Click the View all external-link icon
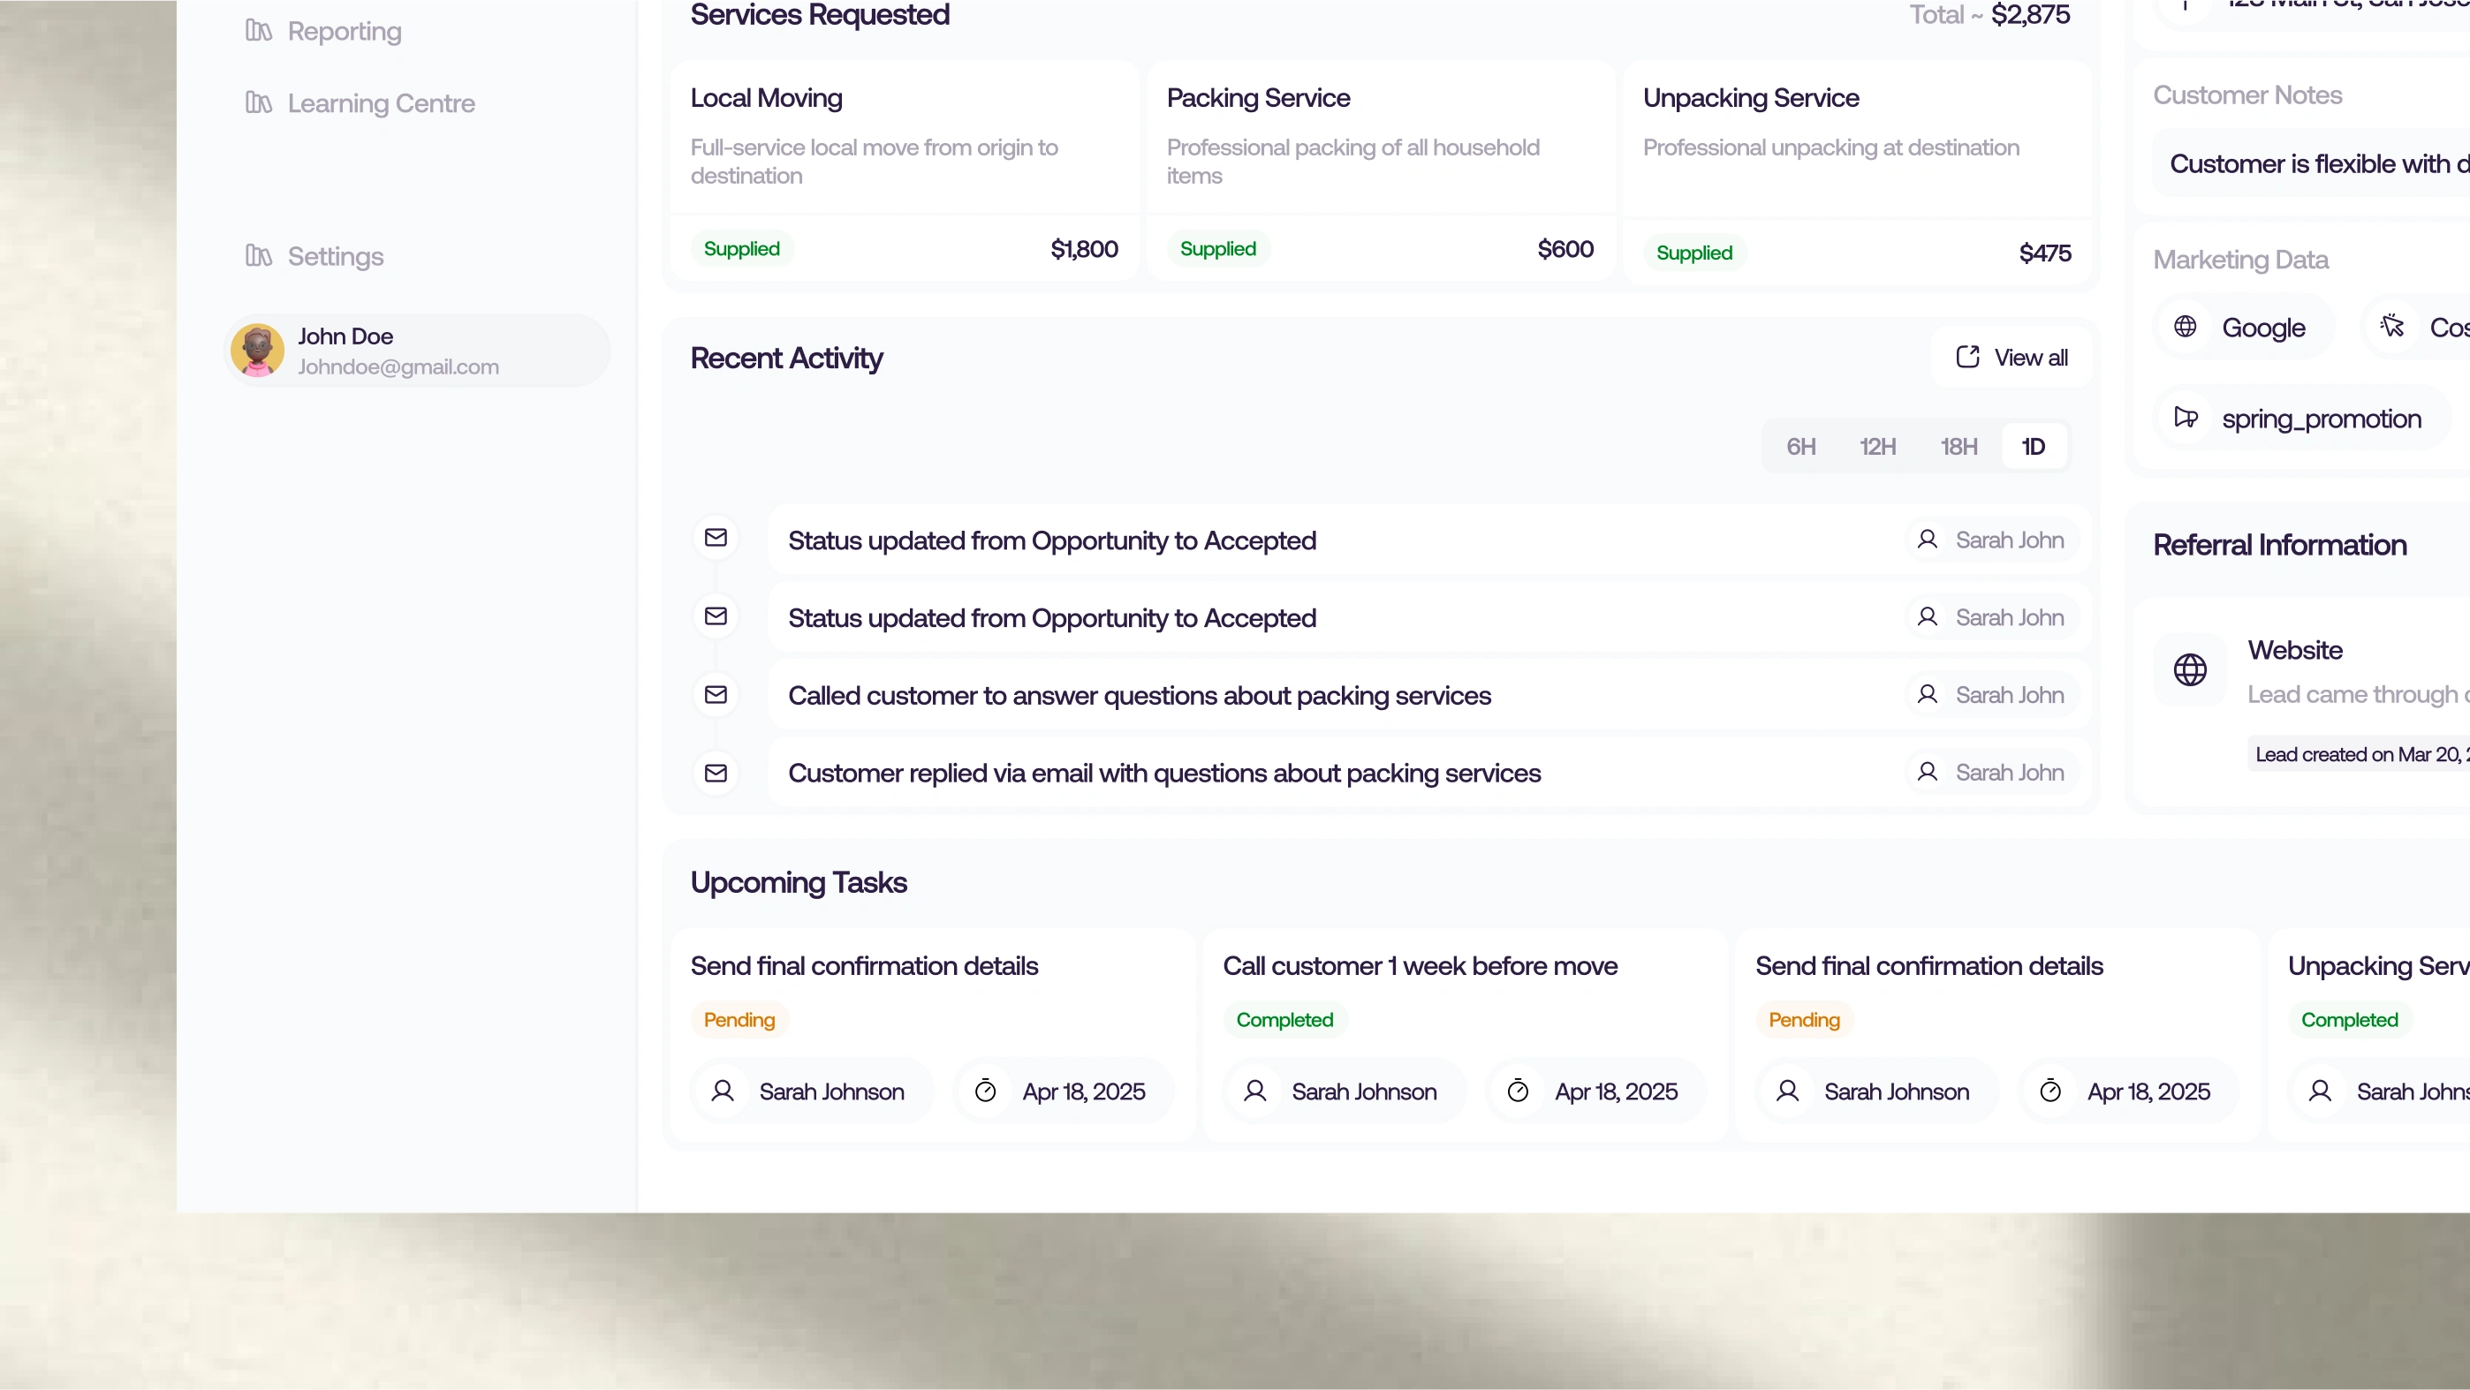Viewport: 2470px width, 1390px height. [1967, 357]
